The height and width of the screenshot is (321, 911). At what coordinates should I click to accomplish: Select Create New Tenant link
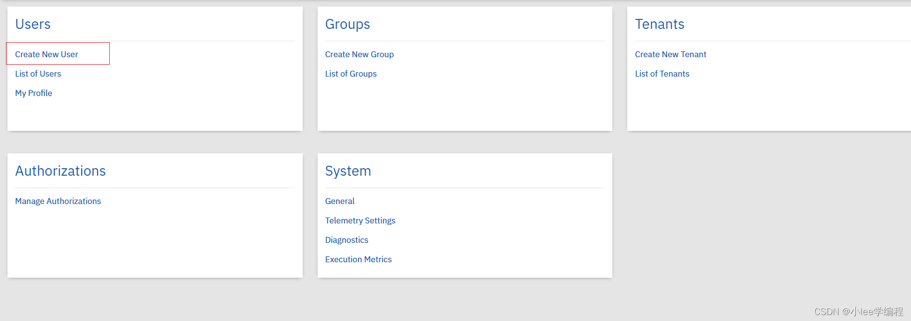[x=670, y=54]
